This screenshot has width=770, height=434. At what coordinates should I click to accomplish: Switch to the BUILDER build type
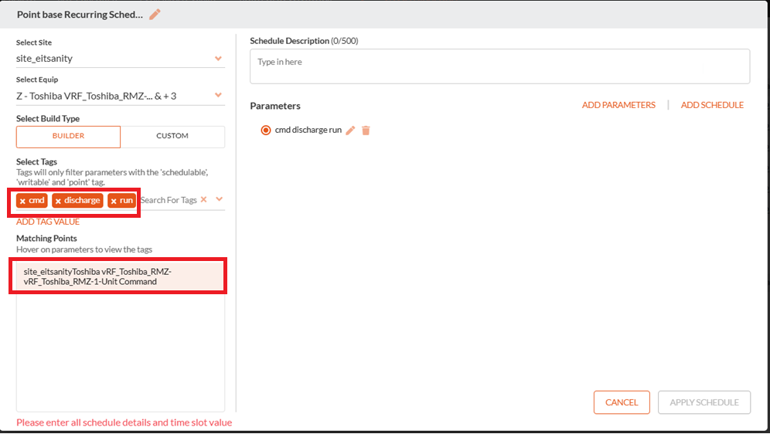point(68,137)
